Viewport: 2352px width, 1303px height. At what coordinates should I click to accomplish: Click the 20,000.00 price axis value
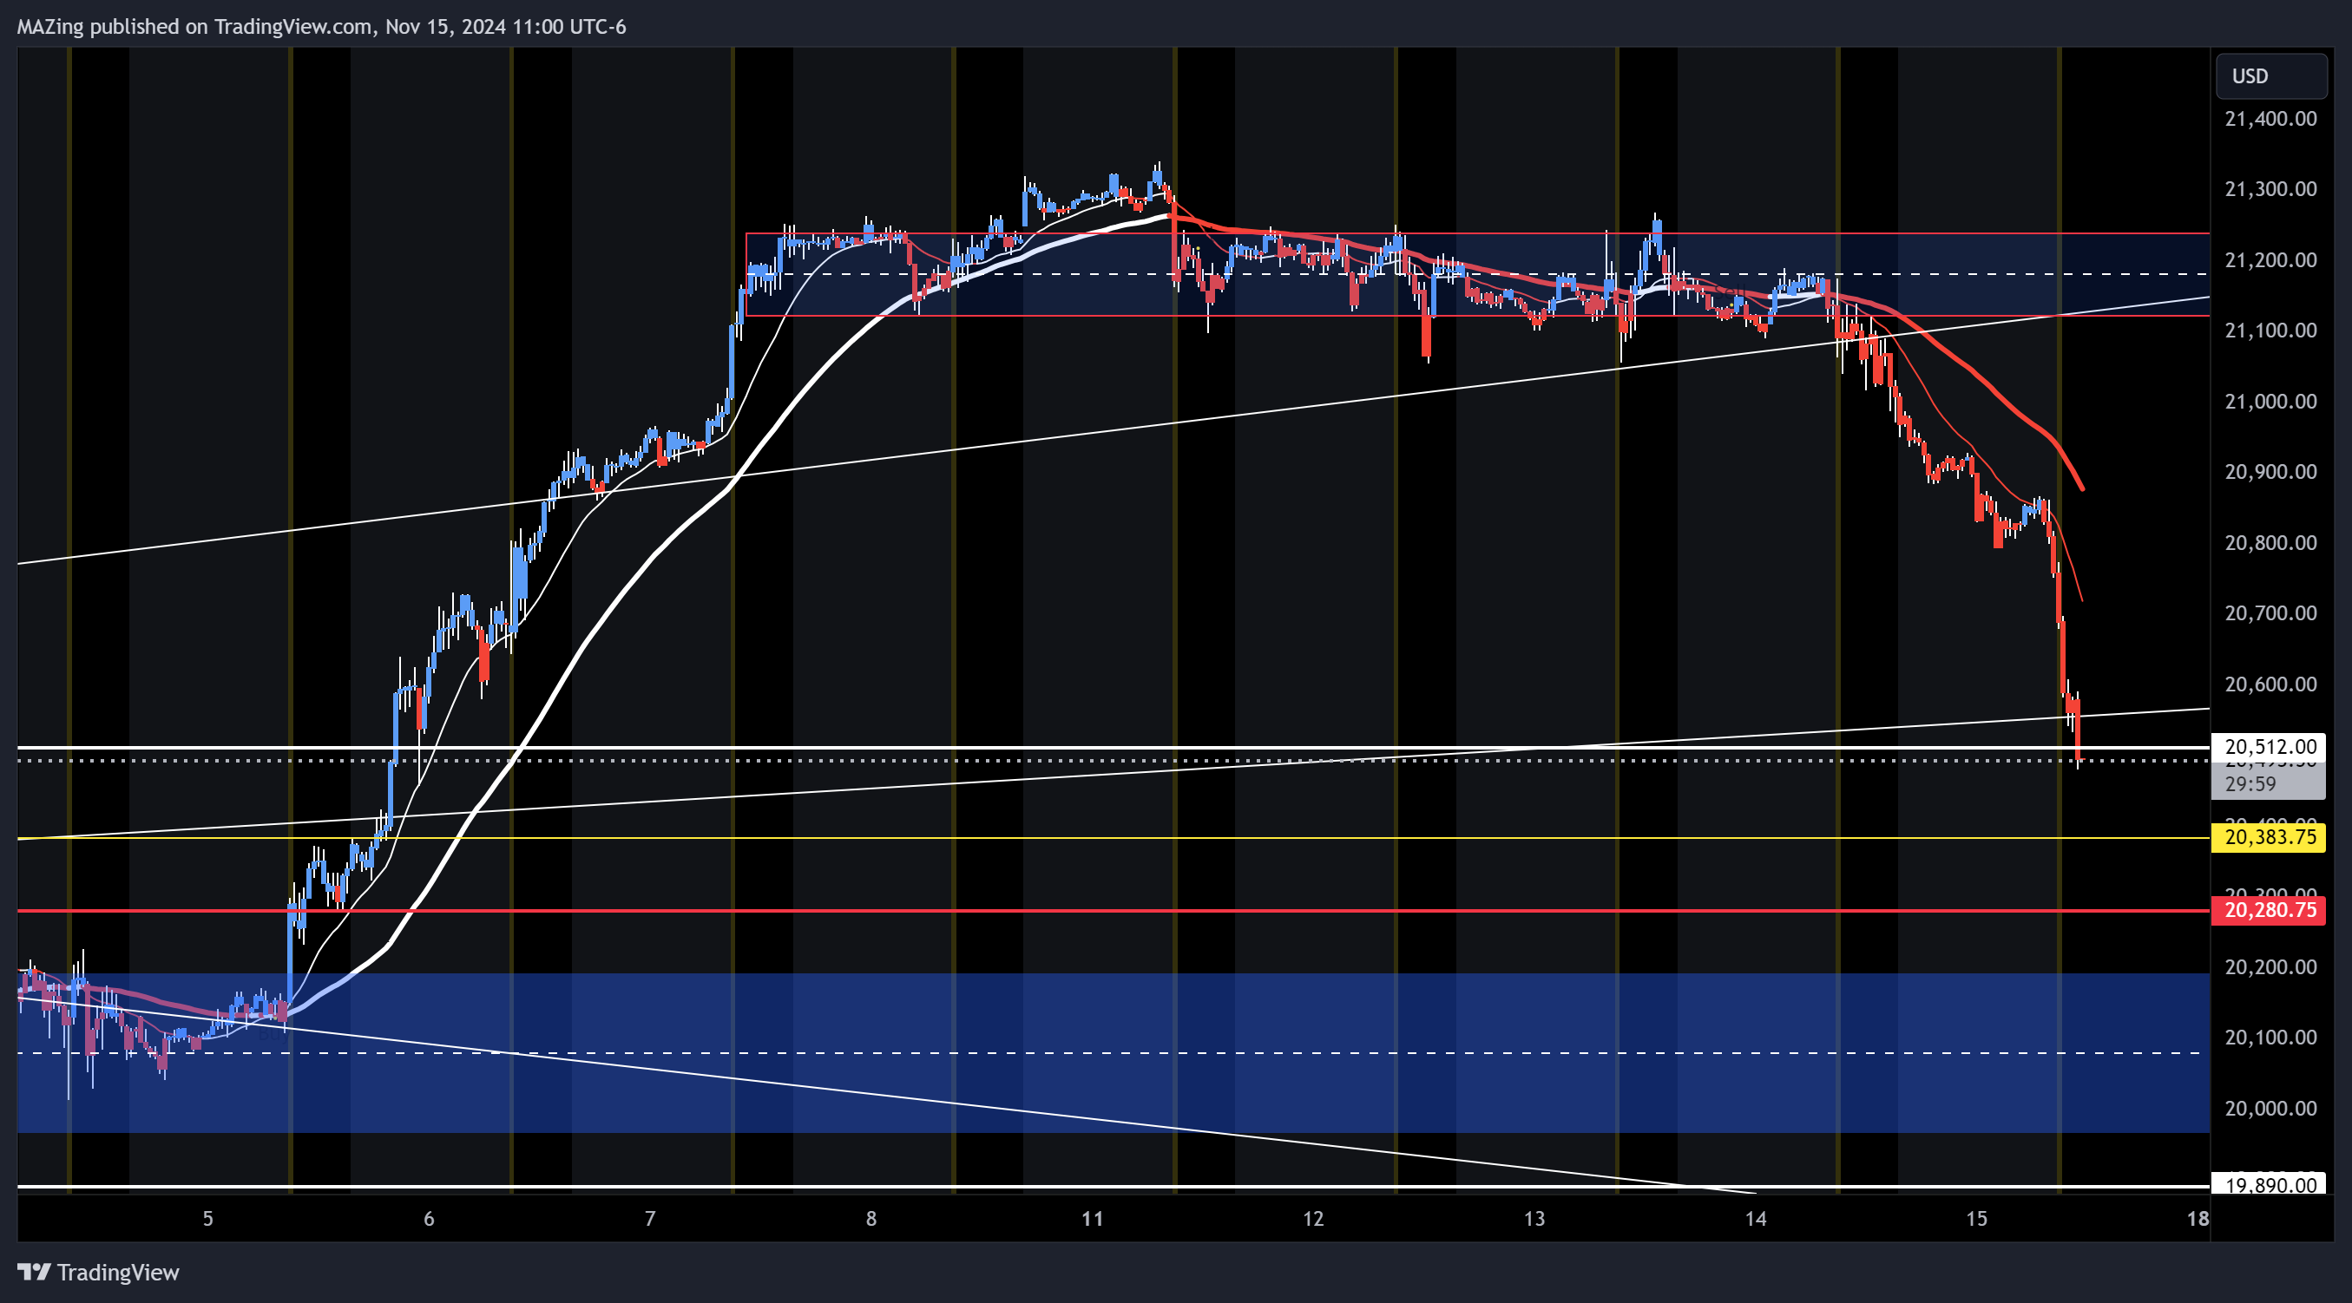(2270, 1109)
